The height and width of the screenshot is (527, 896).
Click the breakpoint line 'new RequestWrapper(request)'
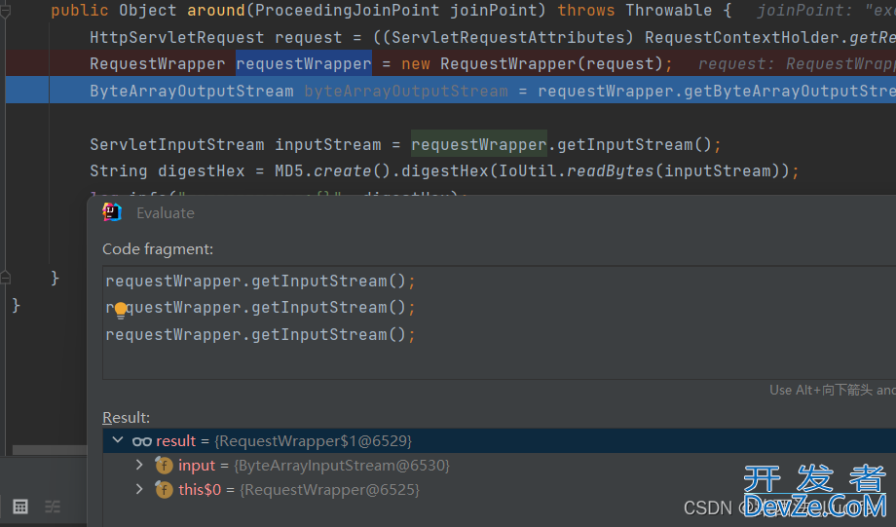450,63
